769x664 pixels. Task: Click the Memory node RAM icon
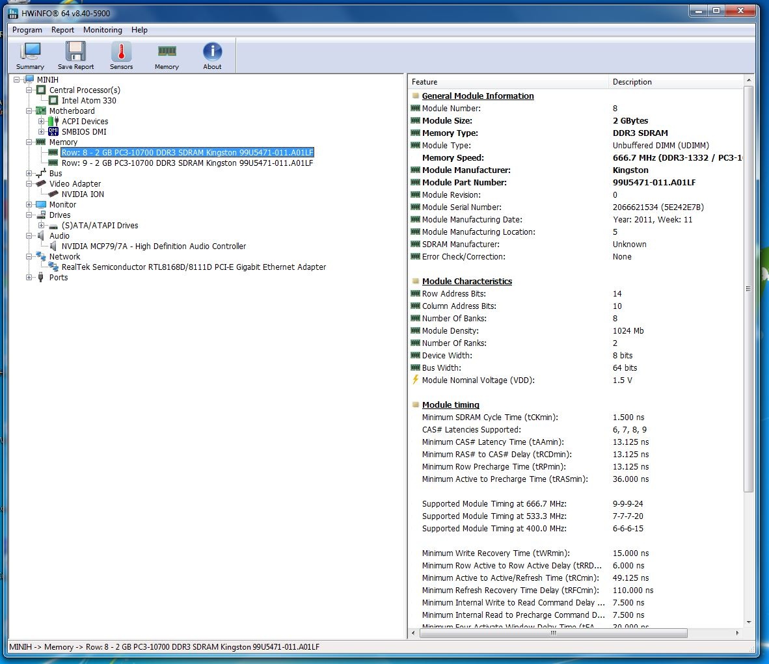point(41,142)
